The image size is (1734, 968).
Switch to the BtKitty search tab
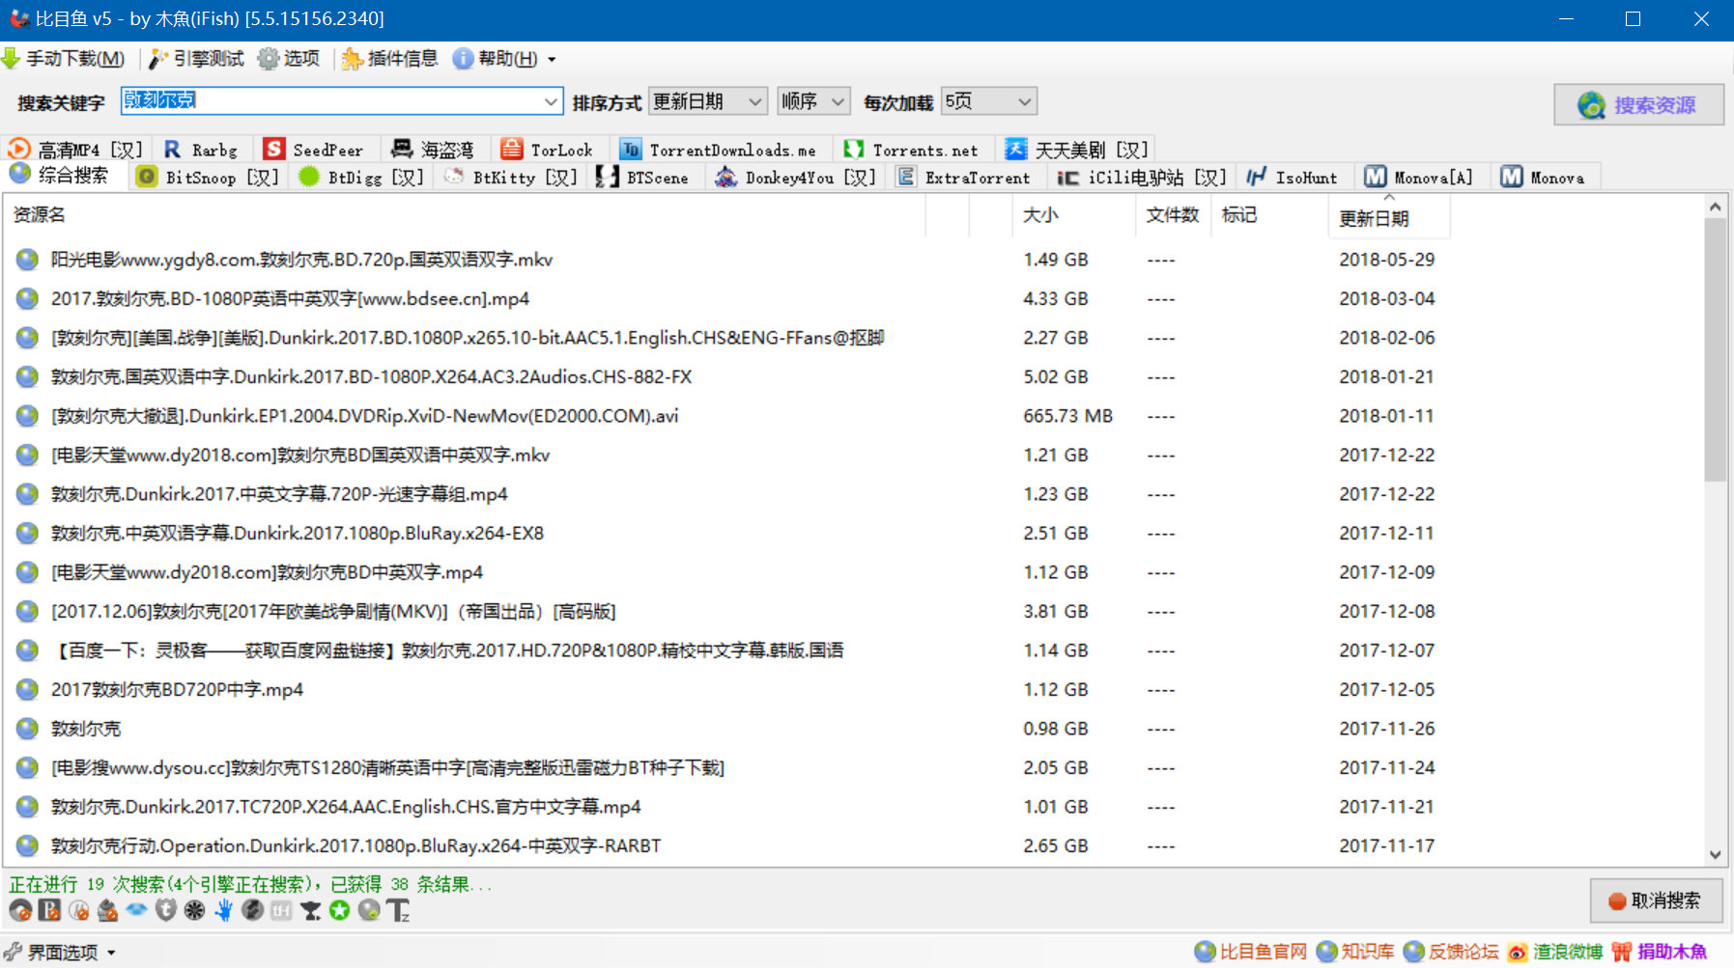click(x=509, y=177)
